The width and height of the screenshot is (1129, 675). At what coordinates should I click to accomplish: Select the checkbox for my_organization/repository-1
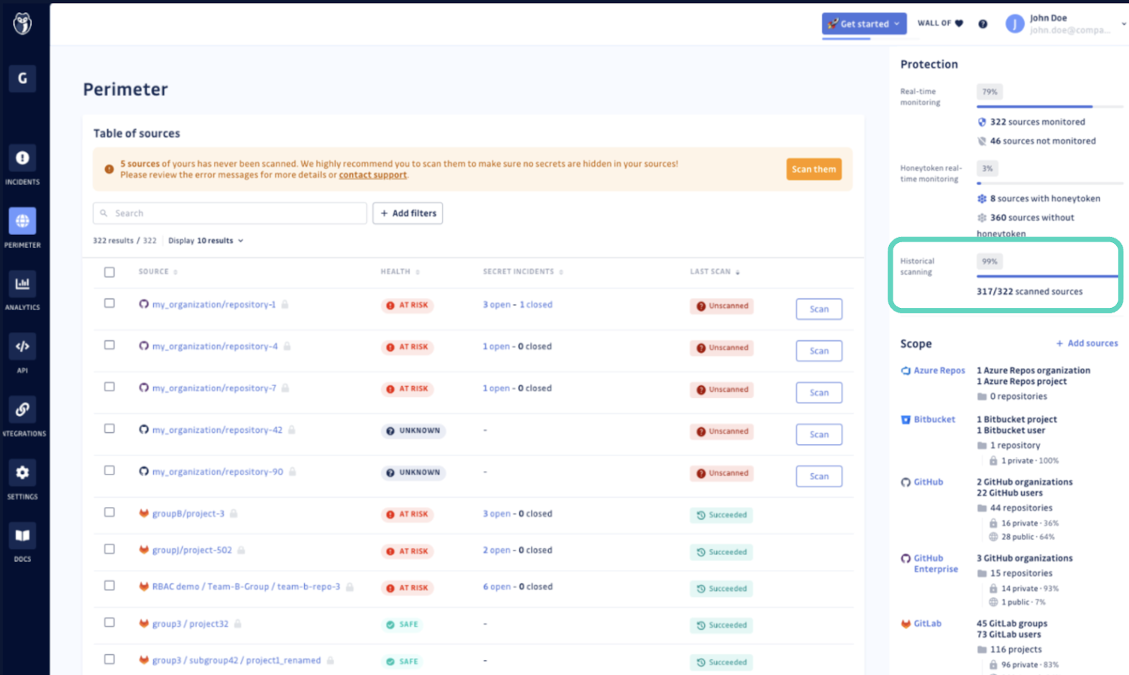pos(109,304)
